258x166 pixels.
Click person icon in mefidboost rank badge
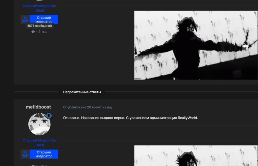25,154
